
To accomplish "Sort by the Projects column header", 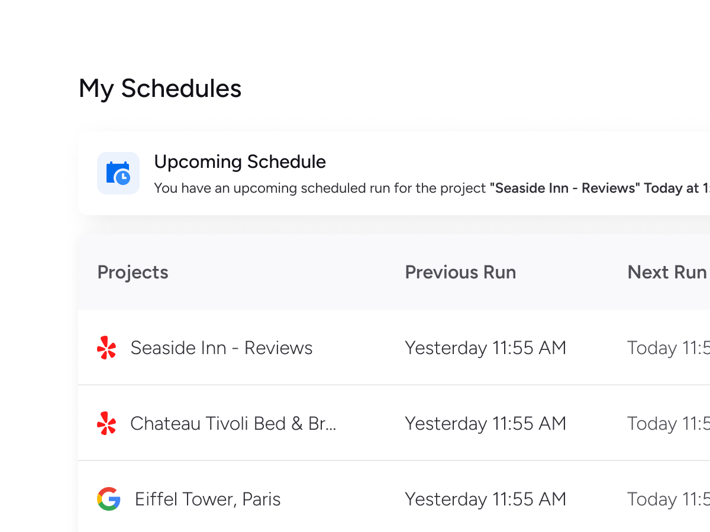I will 133,272.
